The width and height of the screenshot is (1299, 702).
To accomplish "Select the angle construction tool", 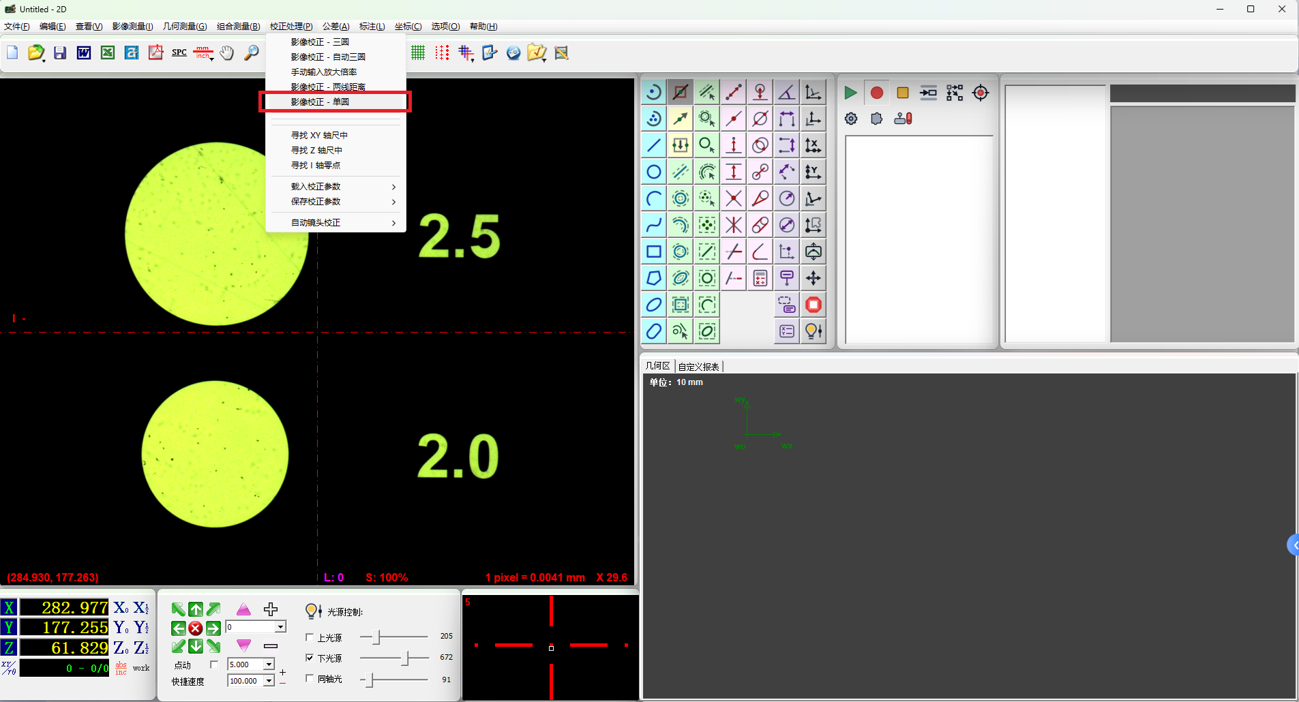I will (787, 92).
